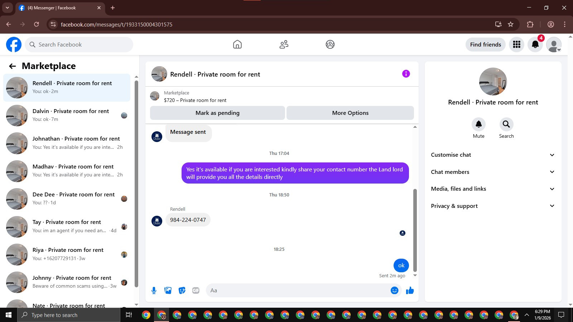Click the browser address bar URL
Image resolution: width=573 pixels, height=322 pixels.
click(116, 24)
